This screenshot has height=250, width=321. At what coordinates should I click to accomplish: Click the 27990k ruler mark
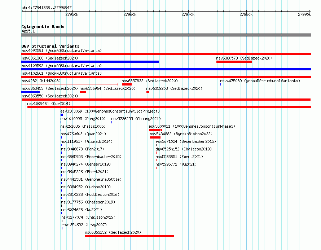click(x=304, y=14)
